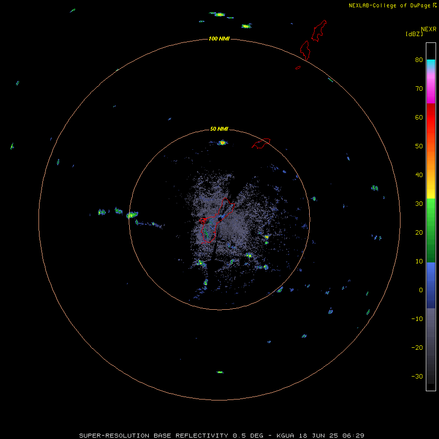
Task: Click the blue segment of the color bar
Action: click(431, 285)
